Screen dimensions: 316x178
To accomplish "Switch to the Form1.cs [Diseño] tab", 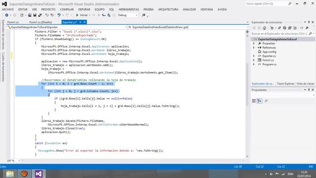I will [x=40, y=22].
